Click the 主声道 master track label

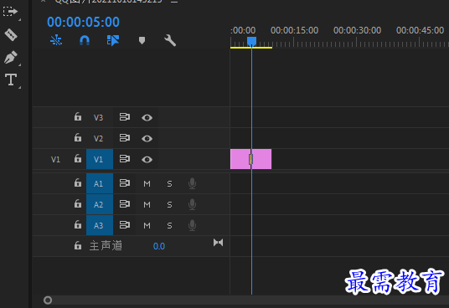coord(106,246)
